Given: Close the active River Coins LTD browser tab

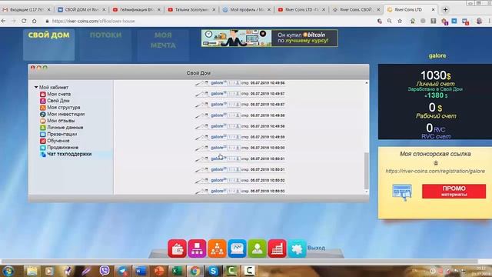Looking at the screenshot, I should (x=433, y=10).
